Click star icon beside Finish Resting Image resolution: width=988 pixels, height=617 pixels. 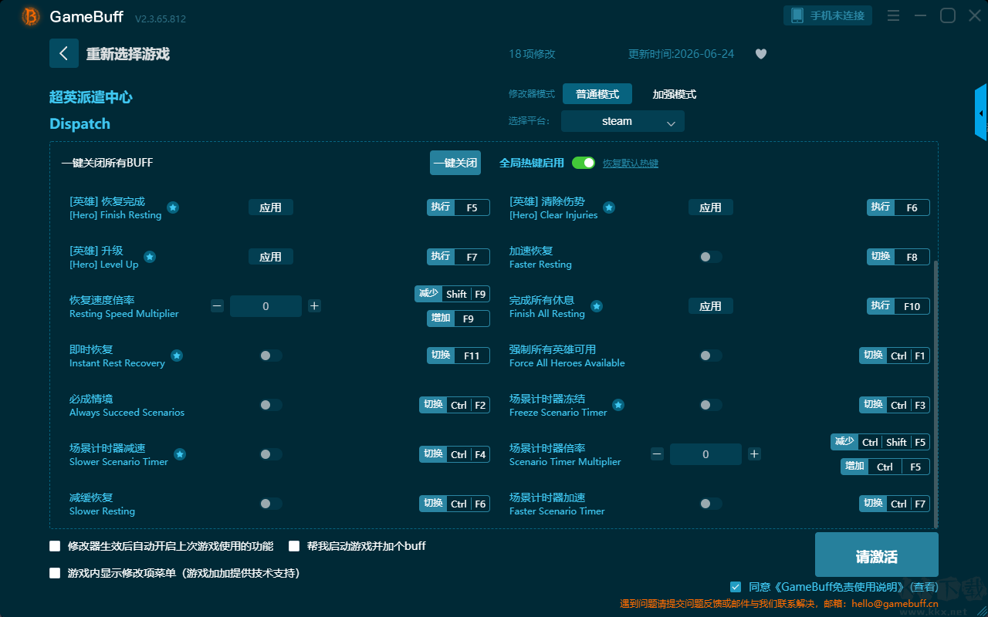173,207
